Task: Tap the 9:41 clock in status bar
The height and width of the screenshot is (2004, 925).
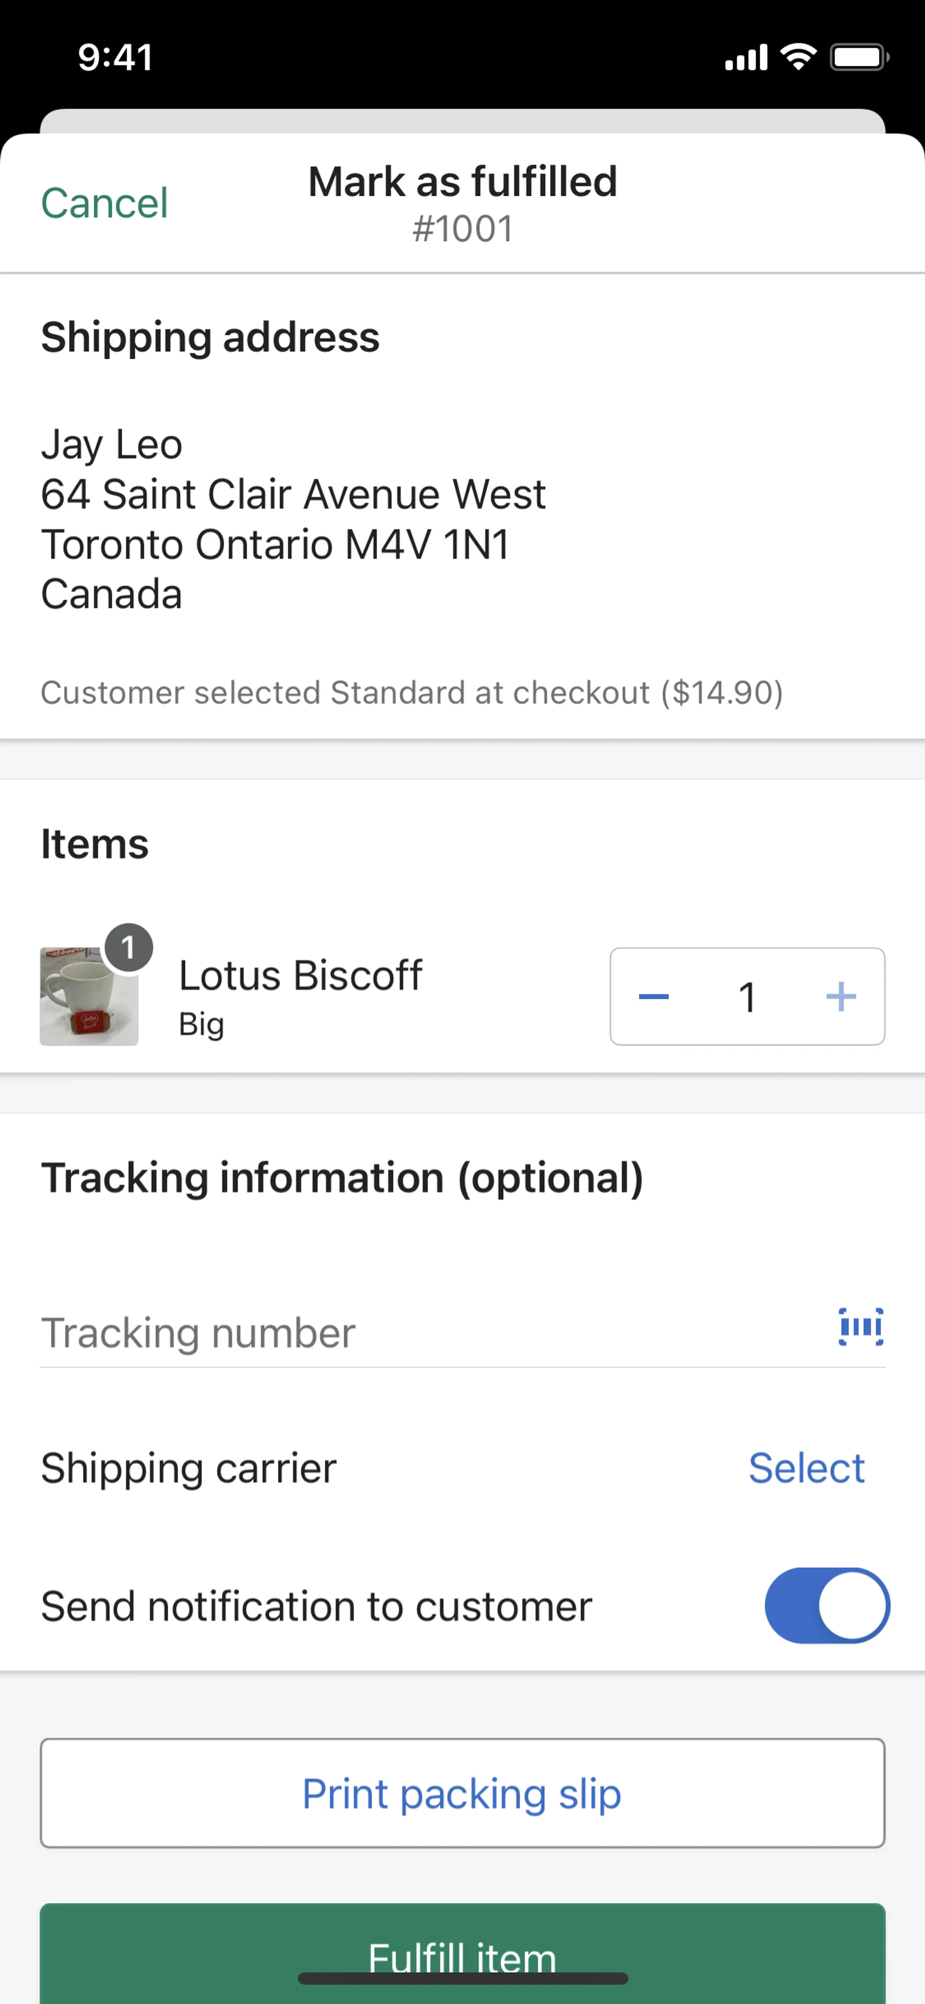Action: [x=115, y=57]
